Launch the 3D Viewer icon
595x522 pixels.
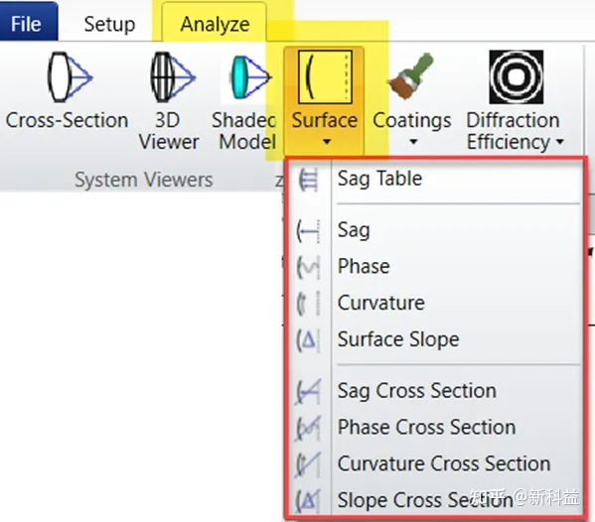point(173,77)
